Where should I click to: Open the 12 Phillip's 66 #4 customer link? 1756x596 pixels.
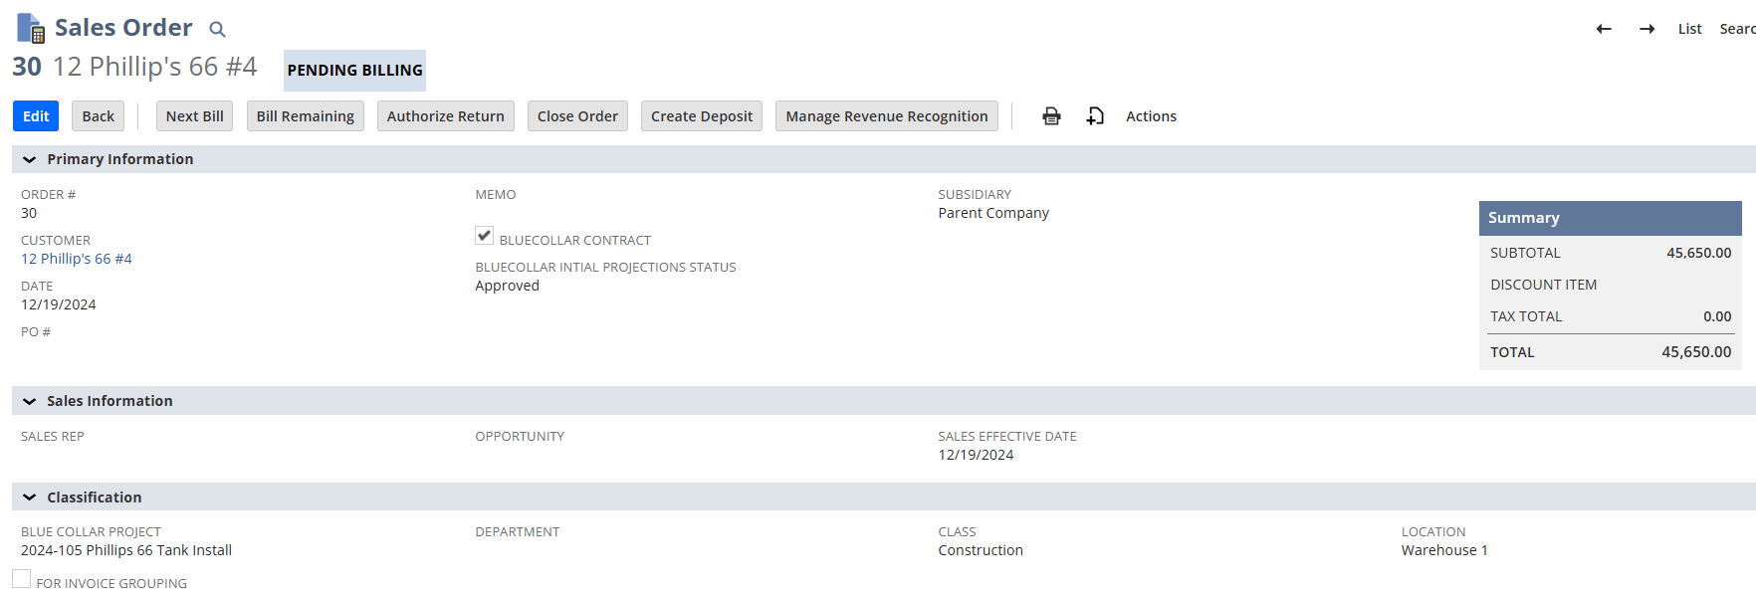(x=77, y=259)
